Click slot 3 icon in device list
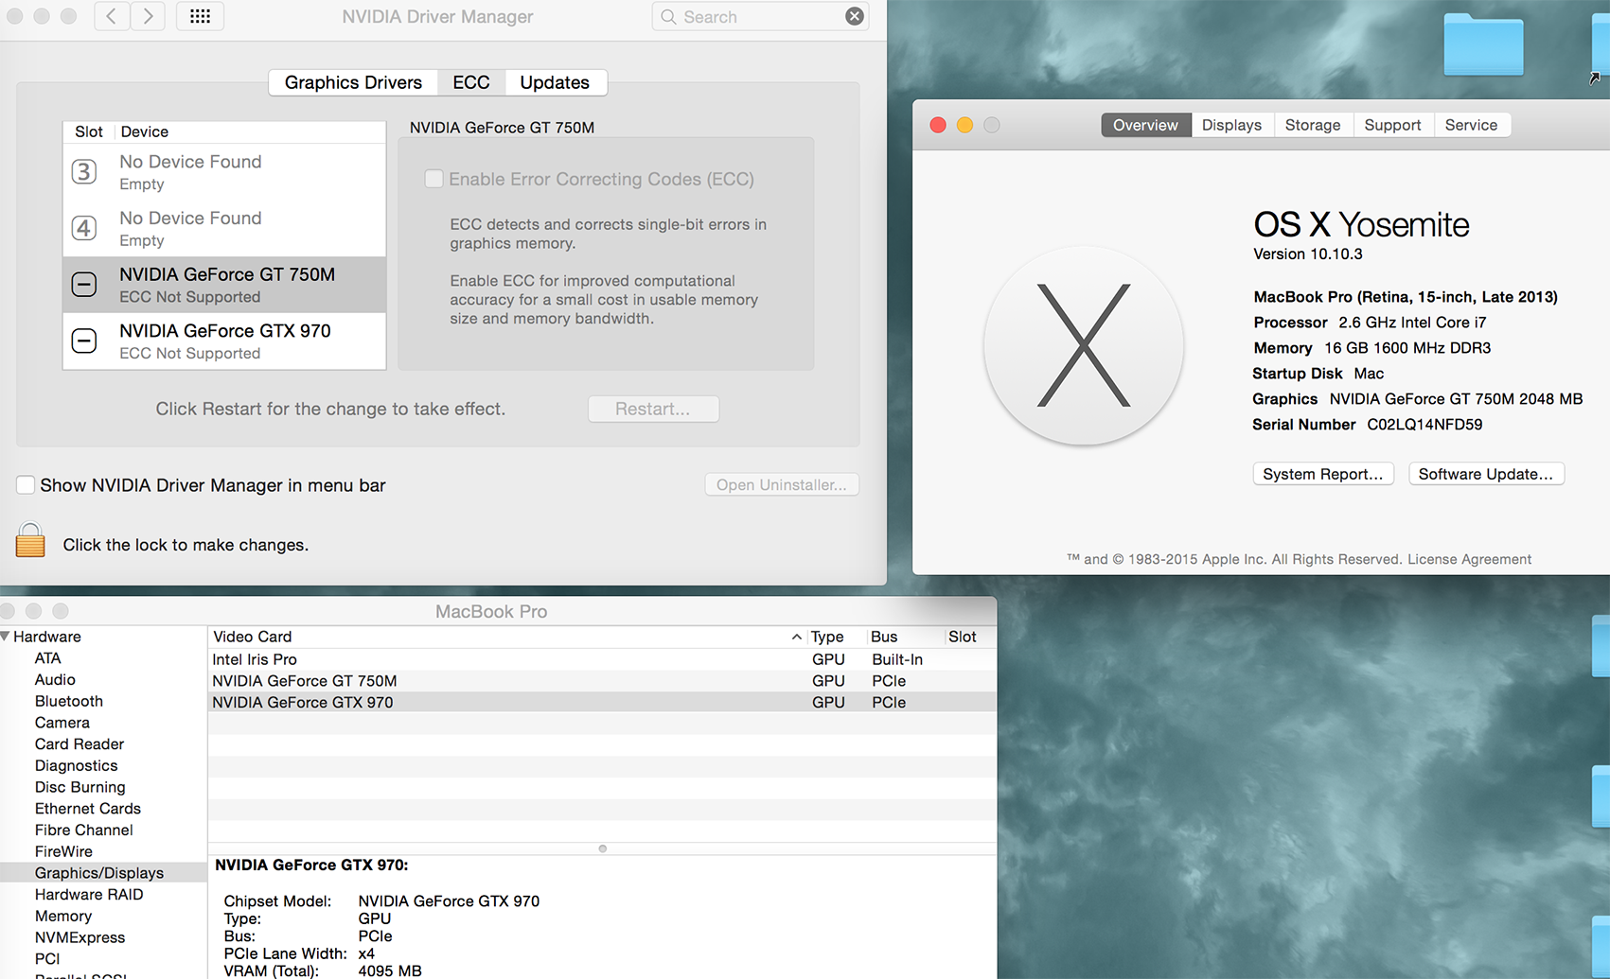1610x979 pixels. pyautogui.click(x=84, y=171)
